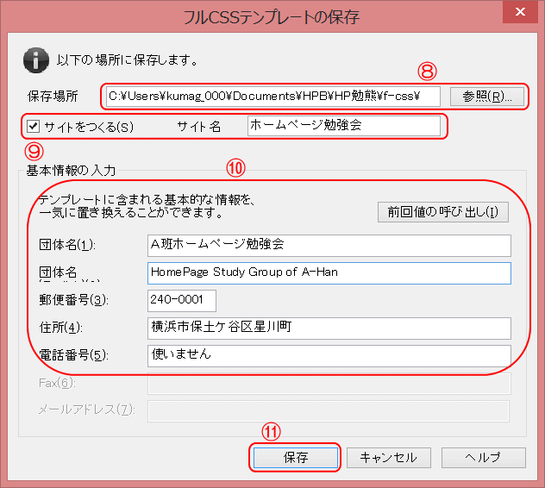
Task: Click the information icon beside 以下の場所に保存します
Action: (x=36, y=60)
